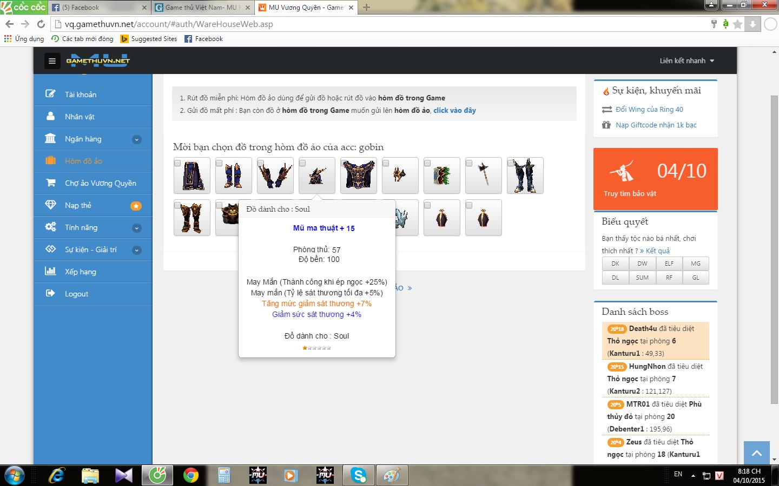Screen dimensions: 779x486
Task: Expand the Sự kiện - Giải trí arrow
Action: [137, 250]
